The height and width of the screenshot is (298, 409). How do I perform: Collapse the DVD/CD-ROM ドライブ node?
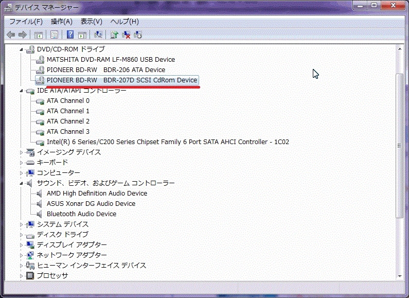(21, 49)
